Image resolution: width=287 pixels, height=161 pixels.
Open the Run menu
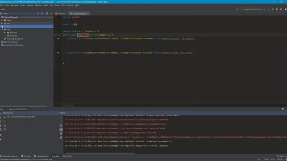tap(52, 5)
